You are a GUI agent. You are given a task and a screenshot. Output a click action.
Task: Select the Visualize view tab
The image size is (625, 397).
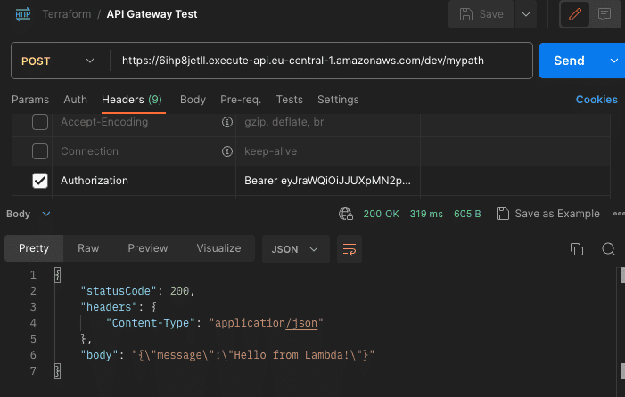point(218,248)
